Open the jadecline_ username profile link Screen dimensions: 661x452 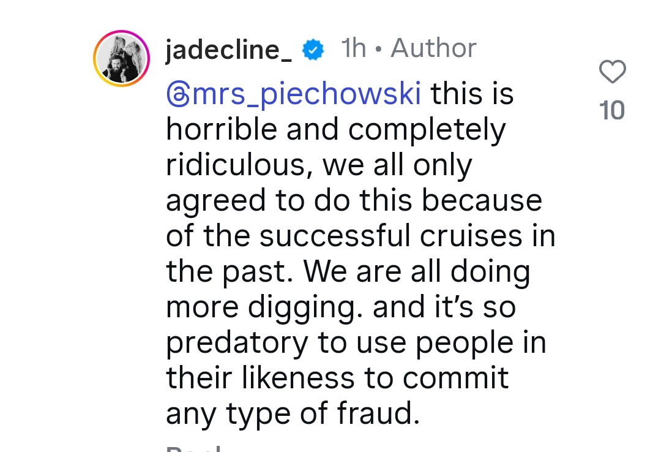(x=228, y=50)
